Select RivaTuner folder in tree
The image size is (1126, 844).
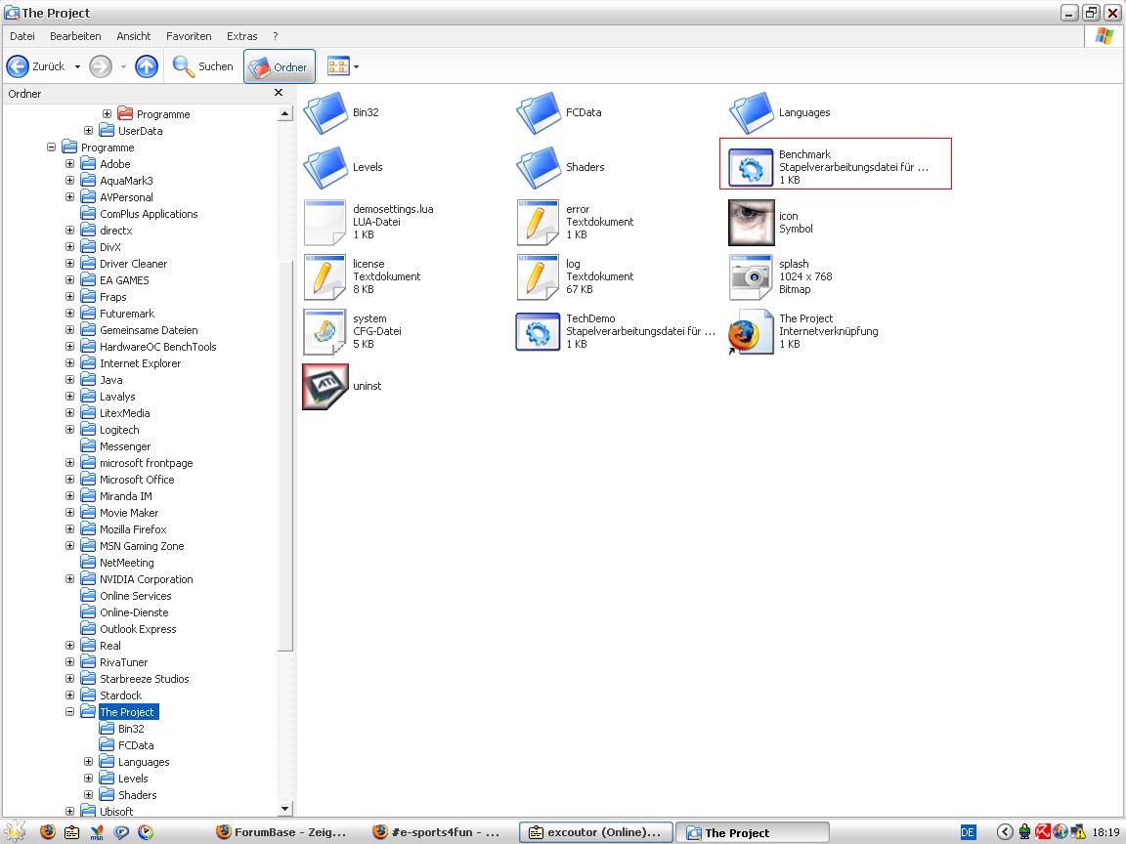tap(123, 662)
